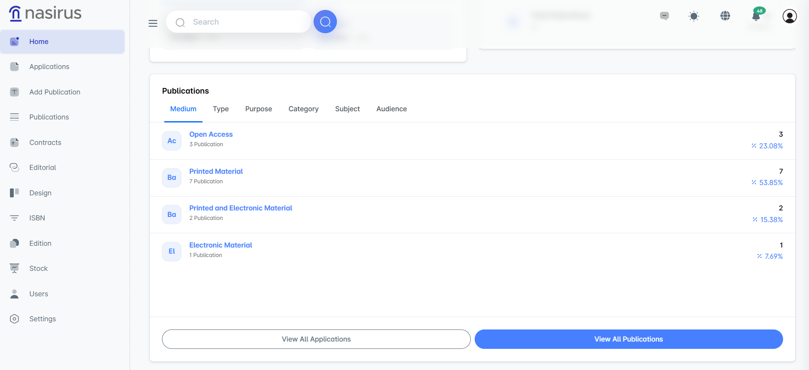Open the language globe icon

pyautogui.click(x=725, y=16)
